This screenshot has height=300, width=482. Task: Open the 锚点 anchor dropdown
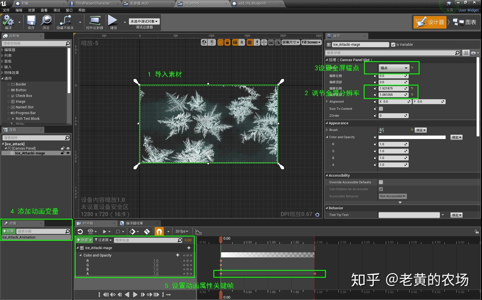(394, 68)
